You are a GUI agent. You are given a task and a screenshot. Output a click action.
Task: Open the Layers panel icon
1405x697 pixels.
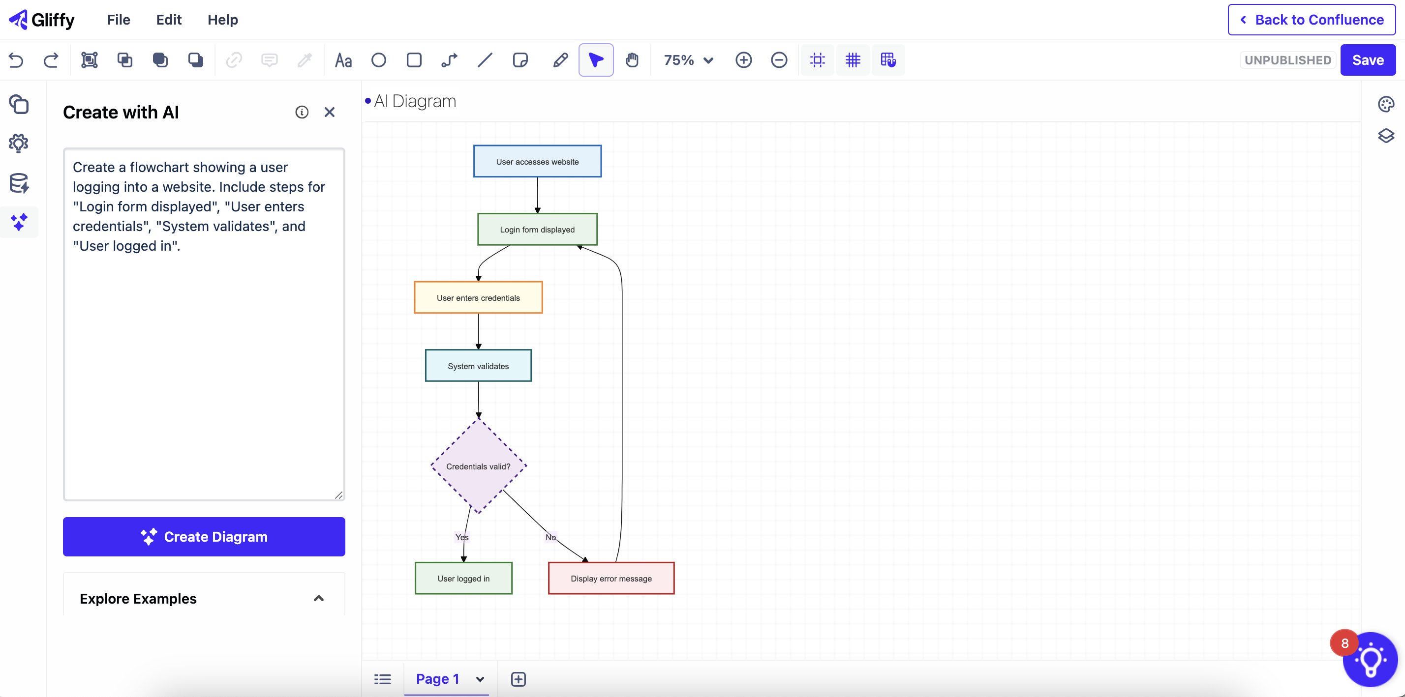1386,136
